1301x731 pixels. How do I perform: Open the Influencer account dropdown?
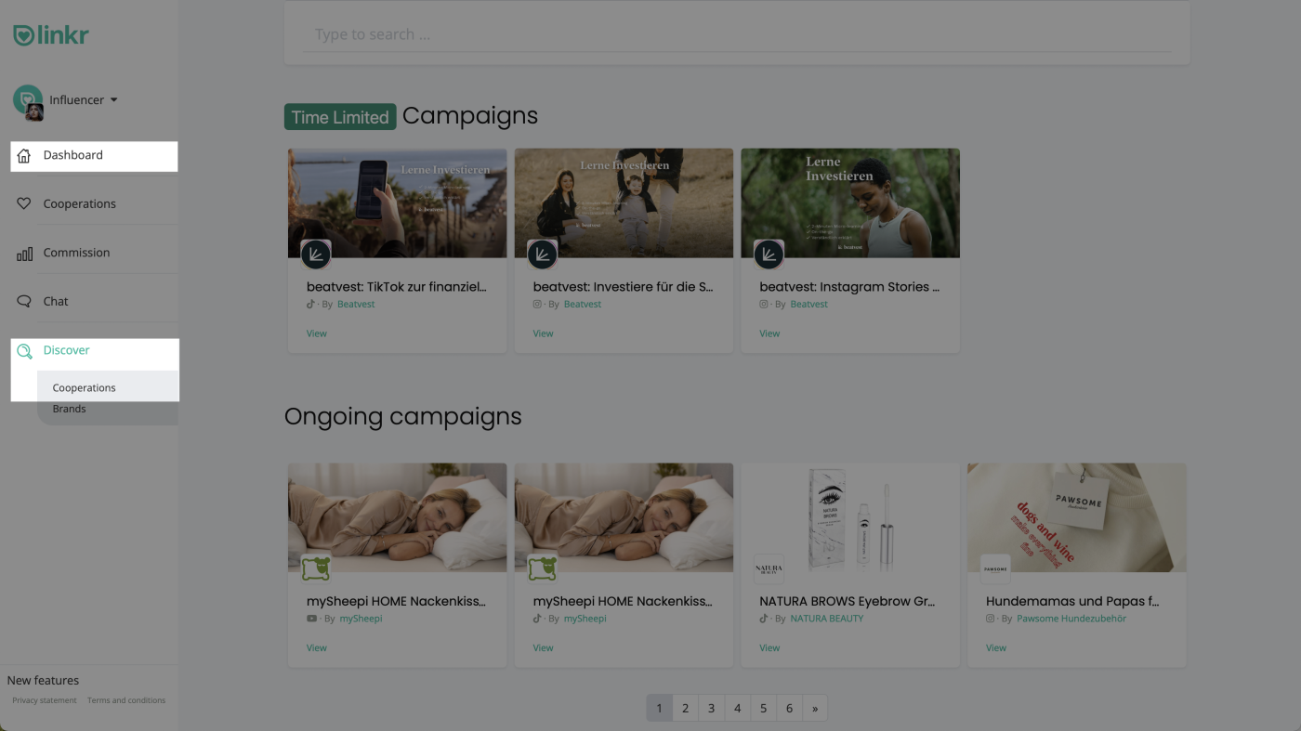click(84, 99)
